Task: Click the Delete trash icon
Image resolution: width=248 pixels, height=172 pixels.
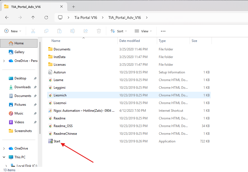Action: (99, 31)
